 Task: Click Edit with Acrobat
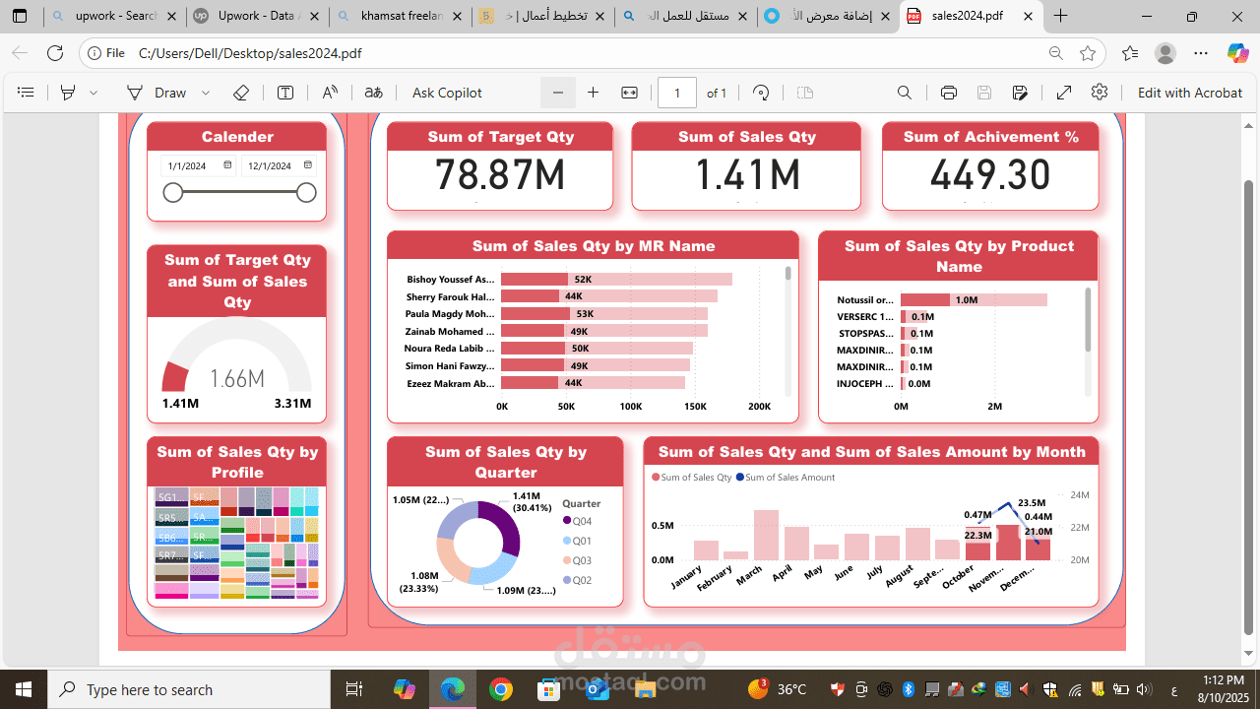click(1190, 93)
